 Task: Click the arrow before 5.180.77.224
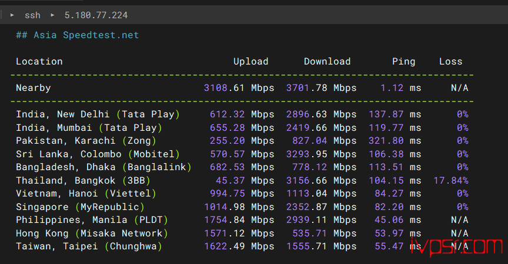click(52, 15)
